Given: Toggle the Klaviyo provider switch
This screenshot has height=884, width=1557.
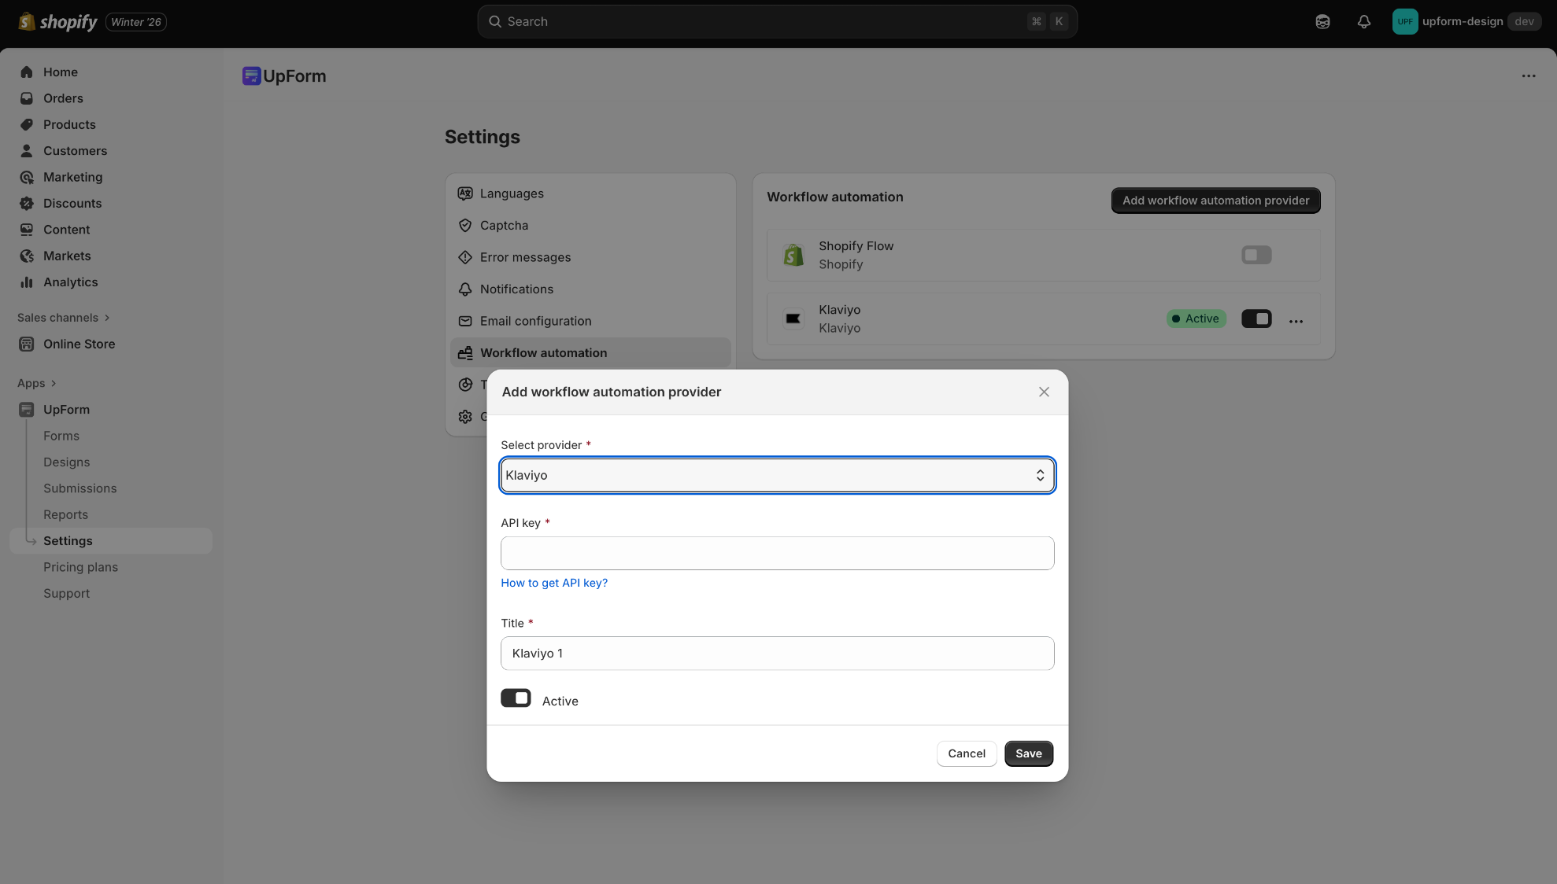Looking at the screenshot, I should [1256, 319].
